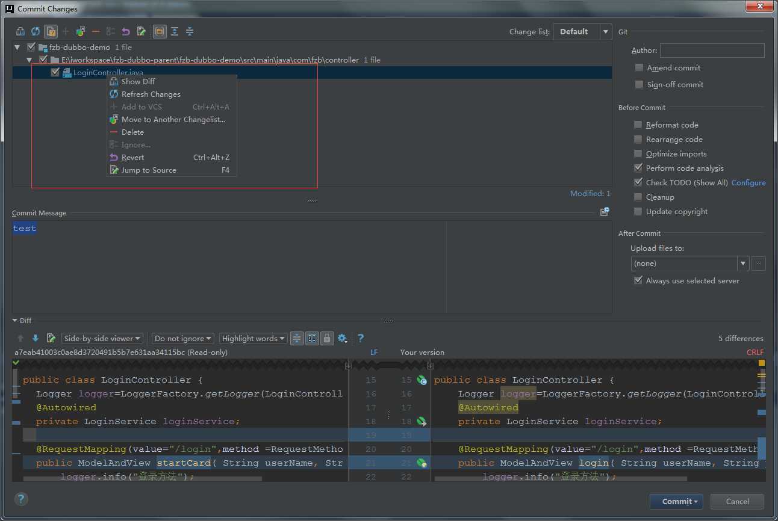Click the red Delete icon in changes toolbar

click(x=95, y=31)
